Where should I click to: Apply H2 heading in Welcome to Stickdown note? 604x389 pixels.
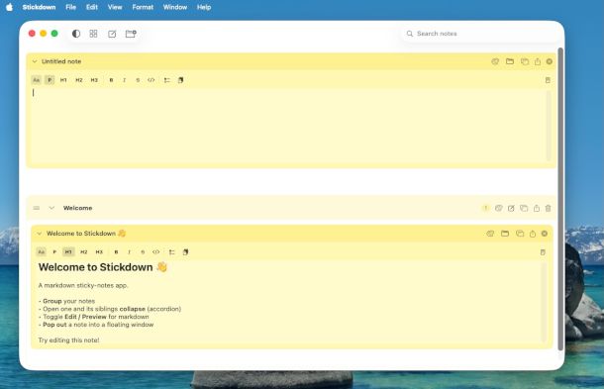point(83,251)
